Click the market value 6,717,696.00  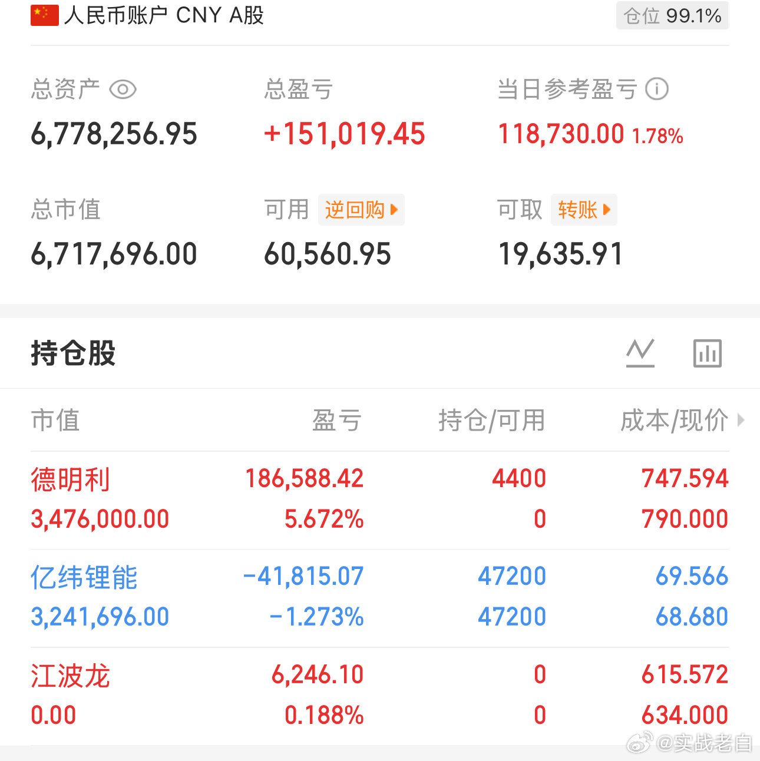pyautogui.click(x=114, y=254)
